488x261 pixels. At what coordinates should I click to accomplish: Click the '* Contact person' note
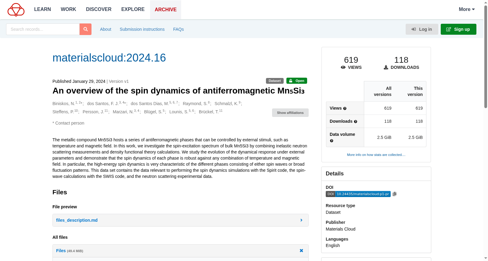pos(68,123)
